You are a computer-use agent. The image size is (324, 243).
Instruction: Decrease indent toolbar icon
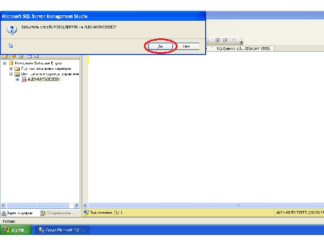click(217, 40)
